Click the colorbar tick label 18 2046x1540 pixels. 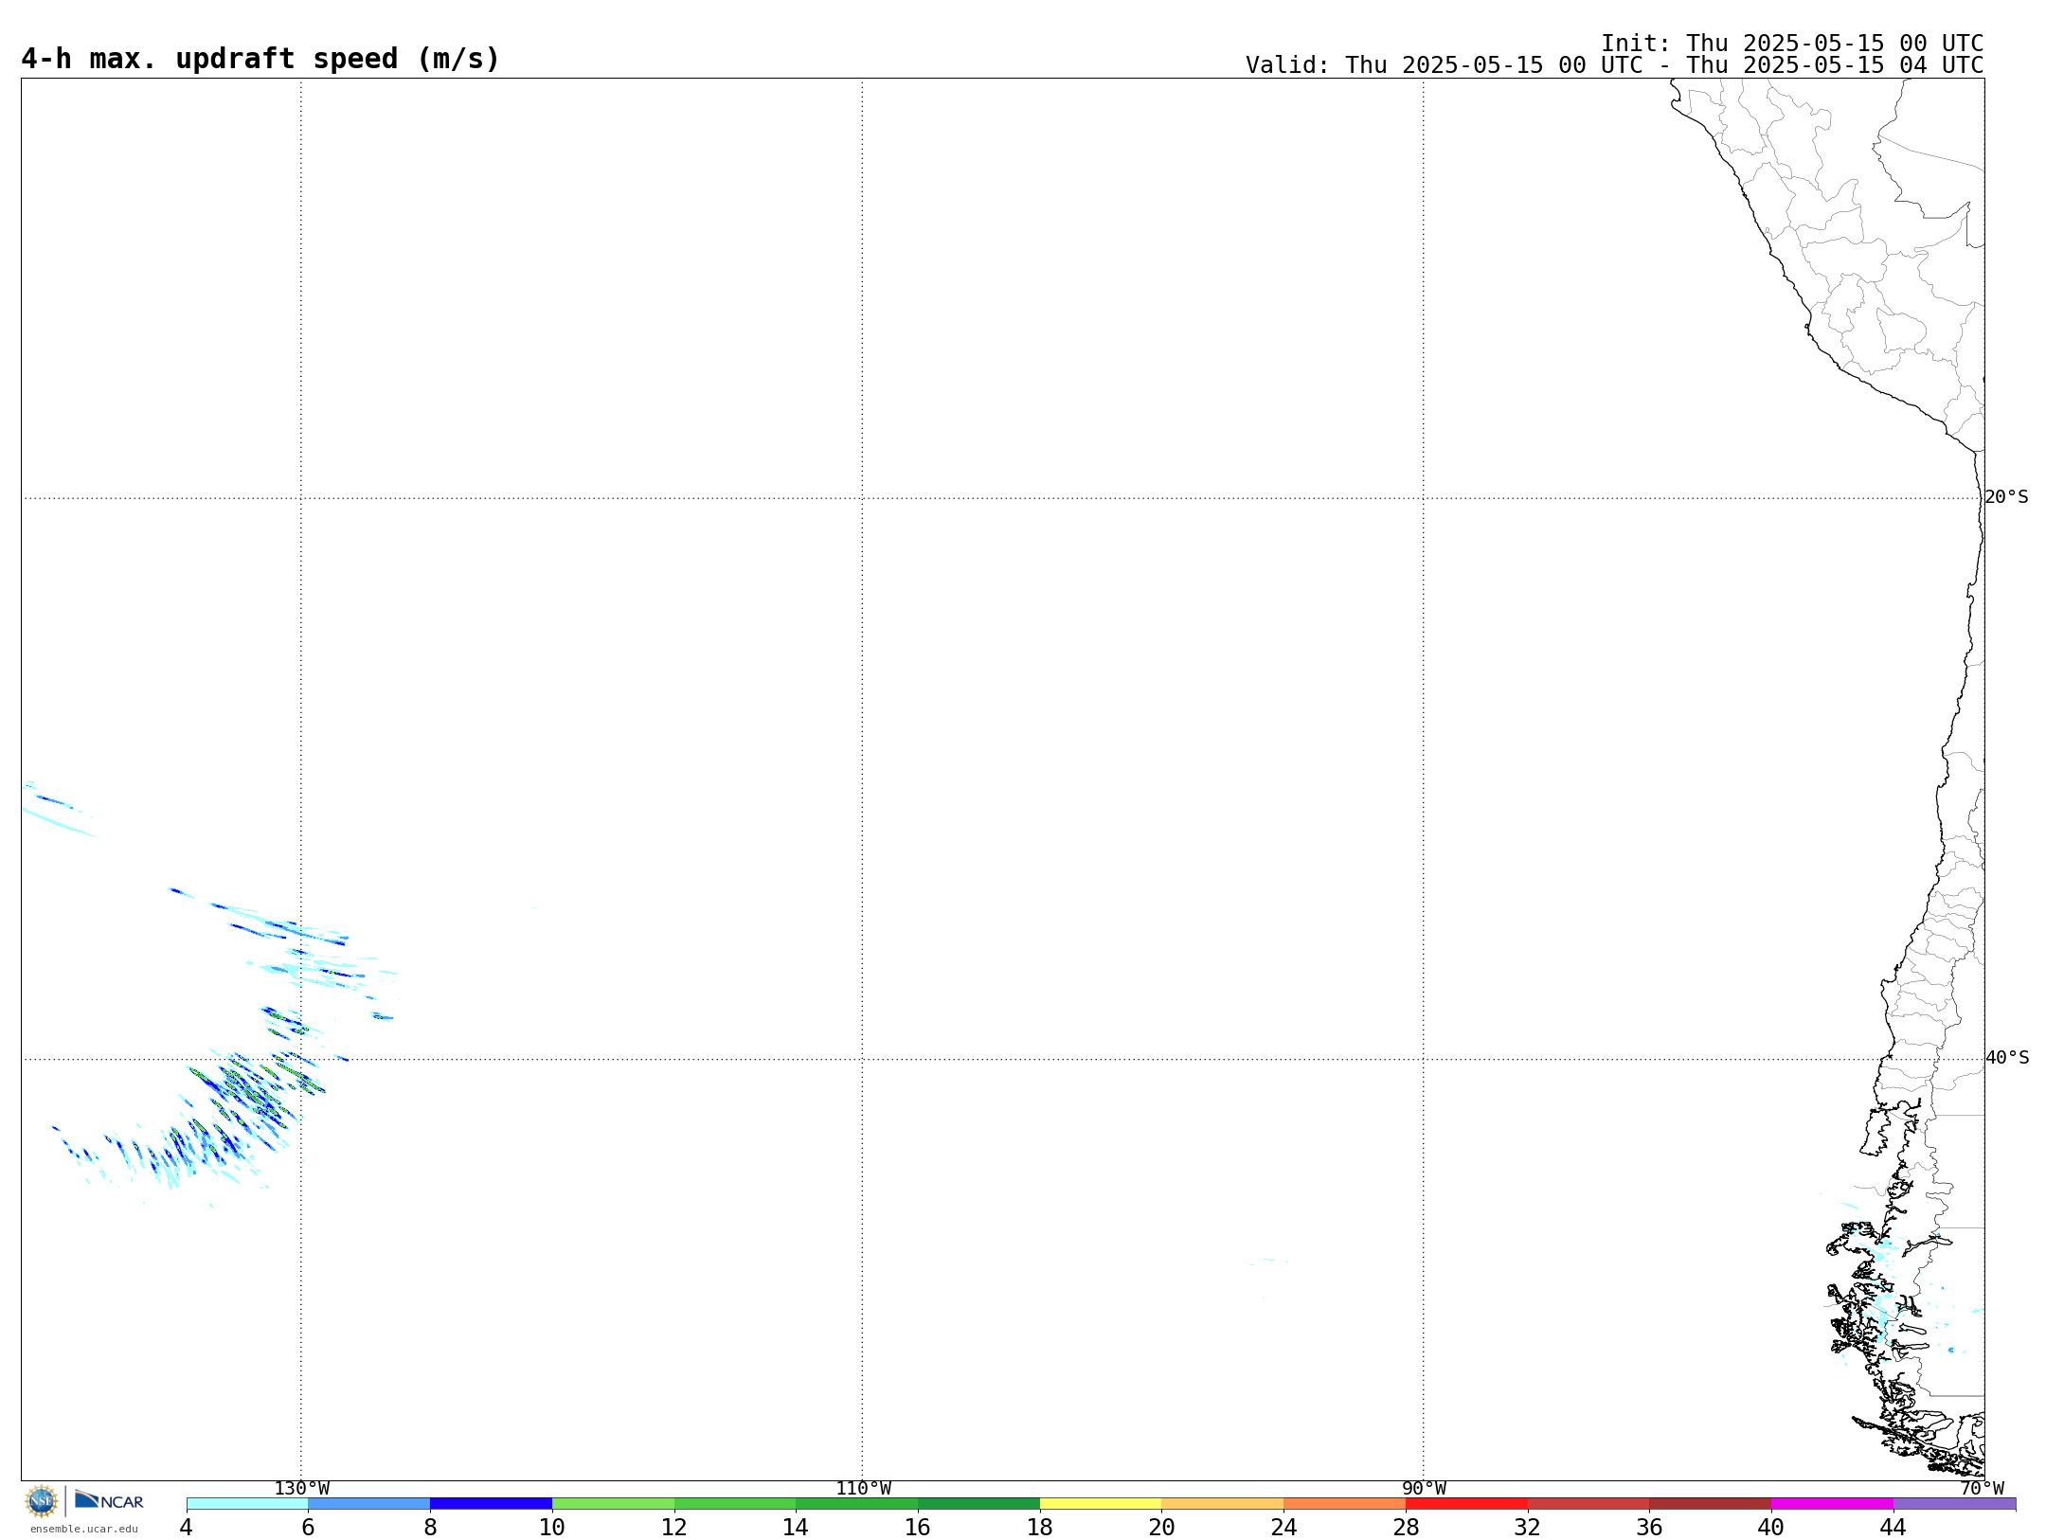1040,1528
